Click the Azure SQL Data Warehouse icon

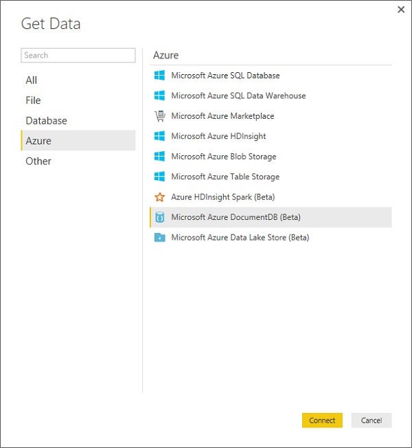(x=160, y=96)
